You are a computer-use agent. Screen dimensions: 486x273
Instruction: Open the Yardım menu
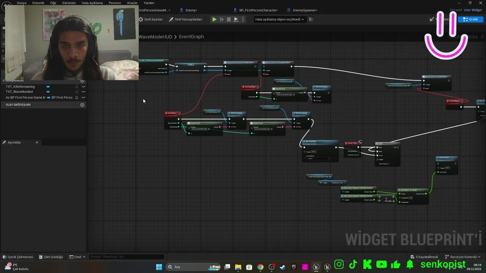coord(149,3)
